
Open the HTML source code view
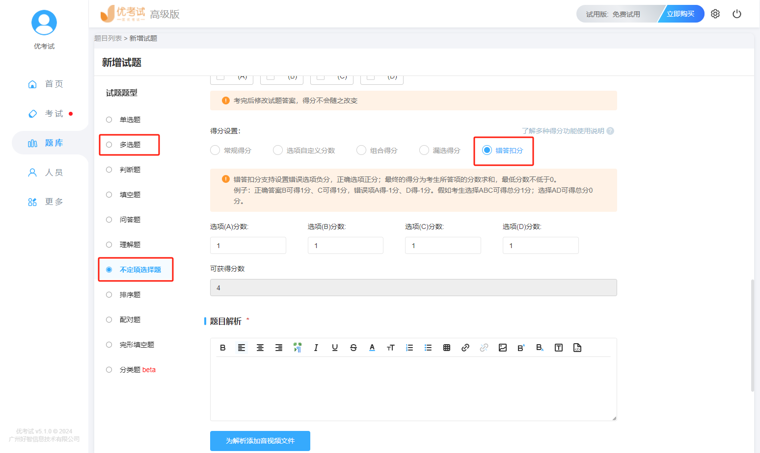click(x=577, y=348)
